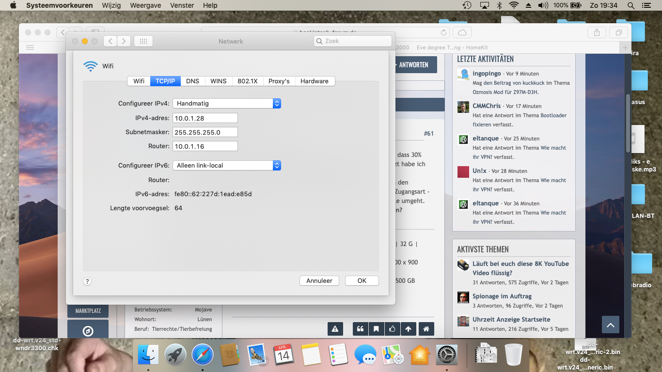Open Un!x's profile link

click(479, 170)
